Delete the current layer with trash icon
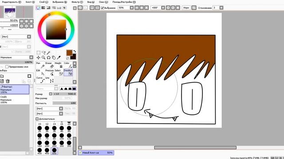 click(x=8, y=81)
